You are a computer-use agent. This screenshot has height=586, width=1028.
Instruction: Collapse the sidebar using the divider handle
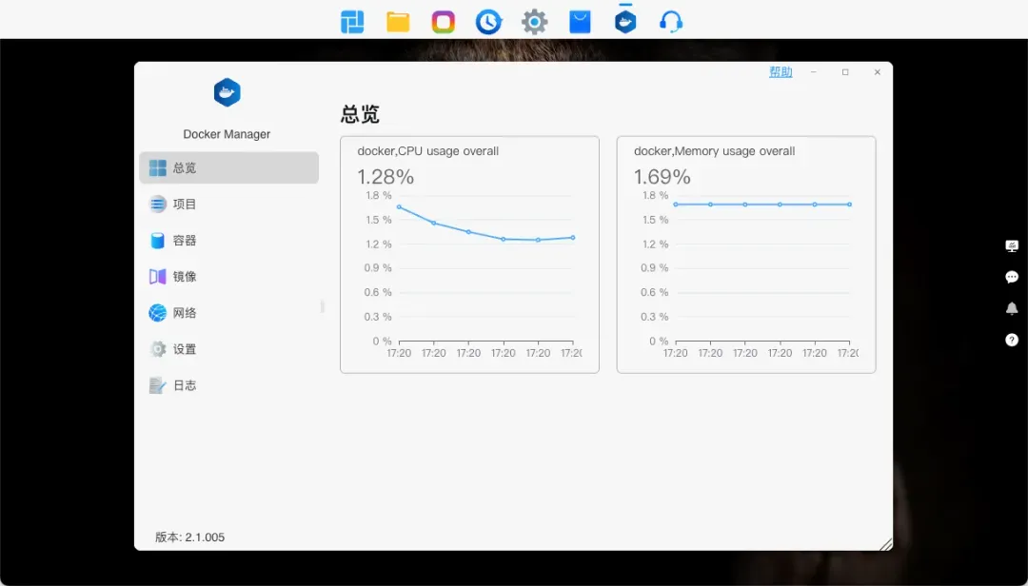(x=323, y=306)
